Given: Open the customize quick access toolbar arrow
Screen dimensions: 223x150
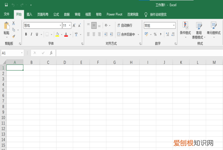Looking at the screenshot, I should [x=31, y=5].
